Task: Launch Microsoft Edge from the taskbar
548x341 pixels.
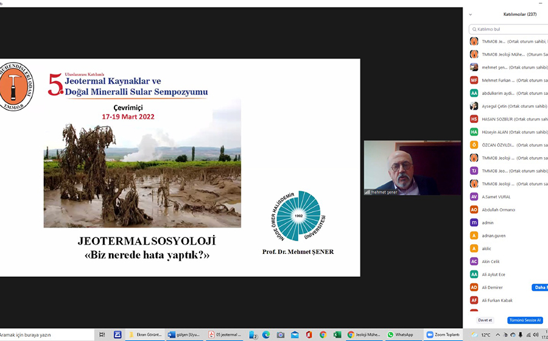Action: 266,335
